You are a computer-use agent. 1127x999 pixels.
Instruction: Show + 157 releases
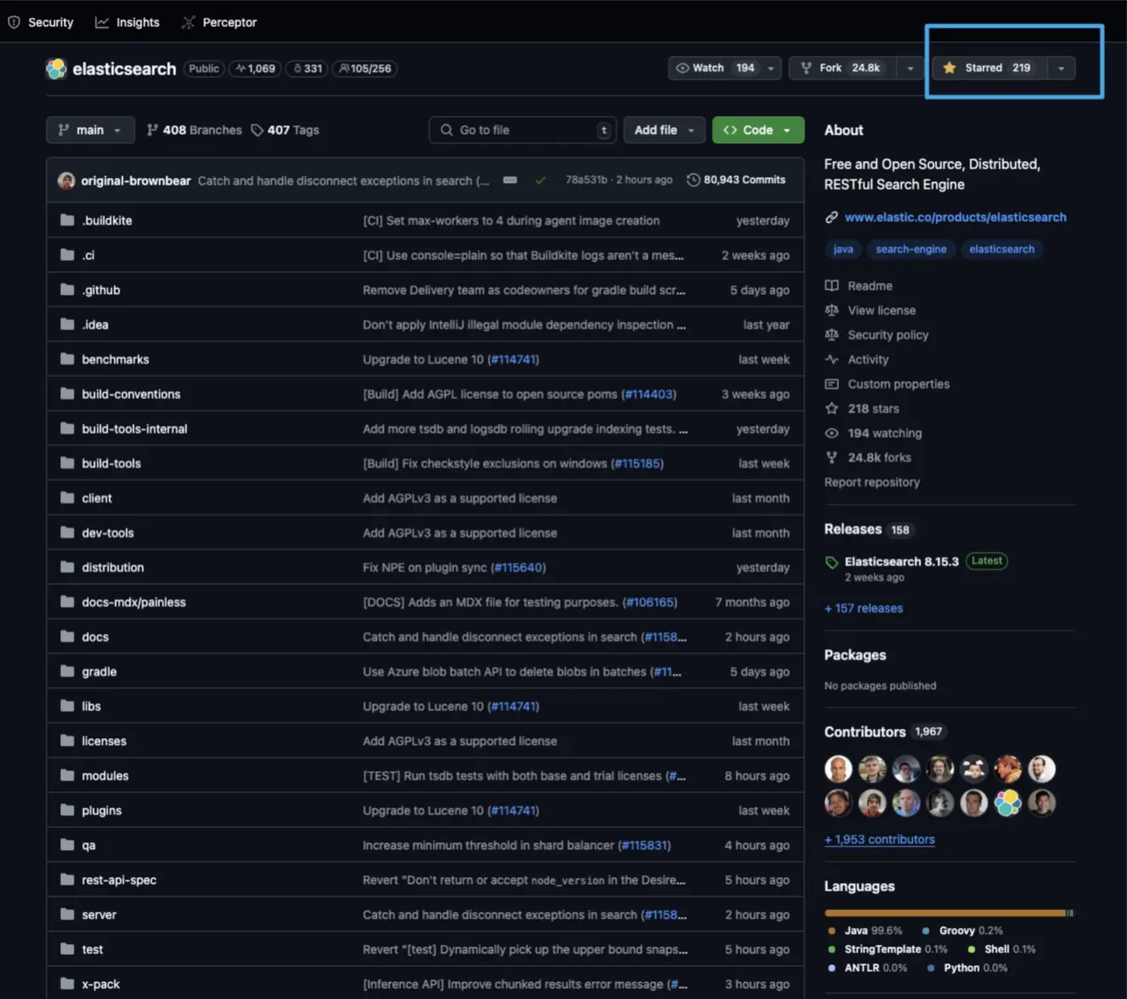(863, 608)
